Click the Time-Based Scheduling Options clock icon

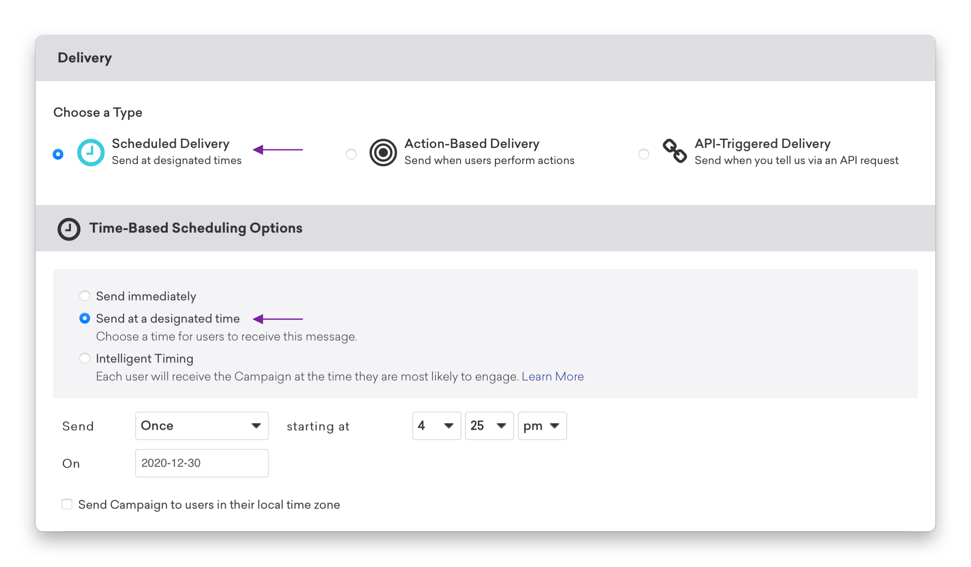[x=69, y=229]
